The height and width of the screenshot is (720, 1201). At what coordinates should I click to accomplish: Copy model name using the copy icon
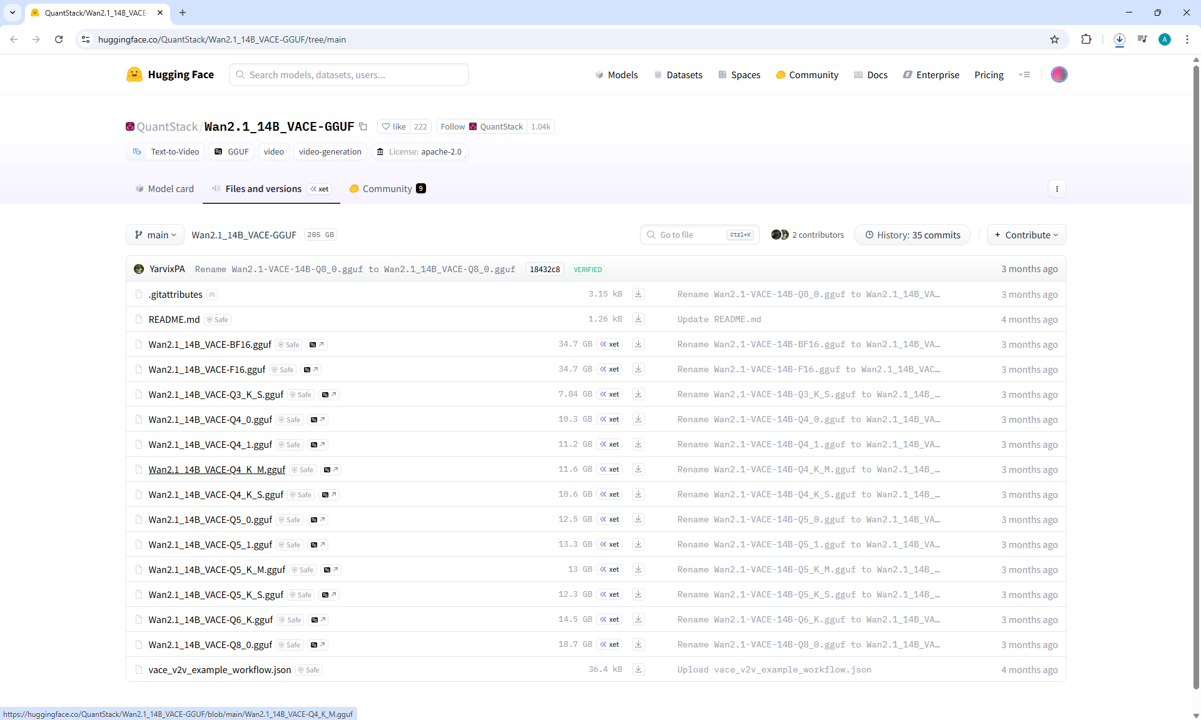click(363, 126)
